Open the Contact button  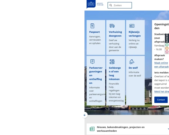click(x=161, y=100)
